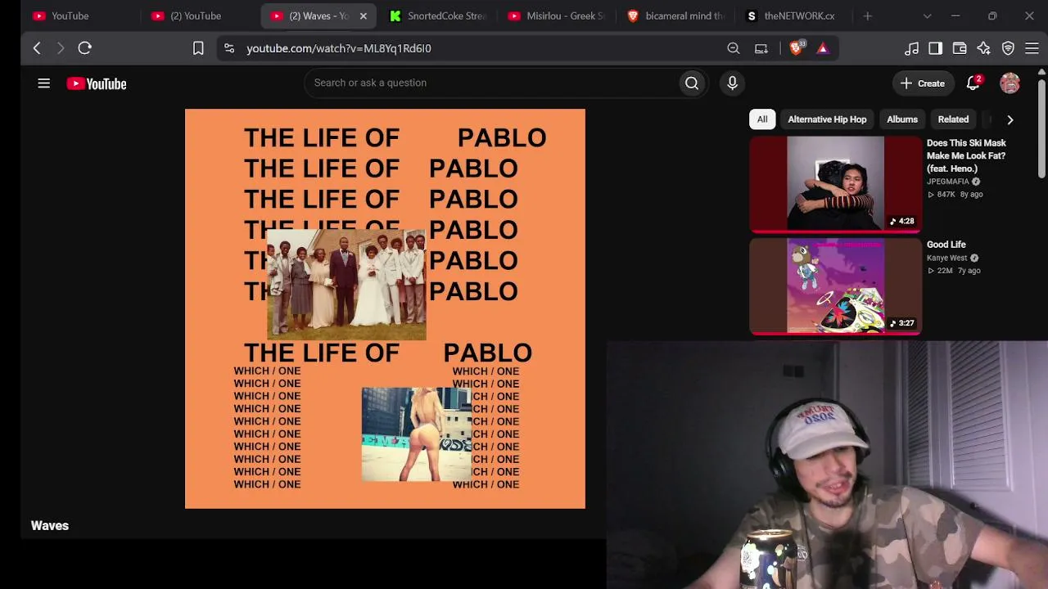Go back to the previous page
Screen dimensions: 1048x589
point(37,48)
